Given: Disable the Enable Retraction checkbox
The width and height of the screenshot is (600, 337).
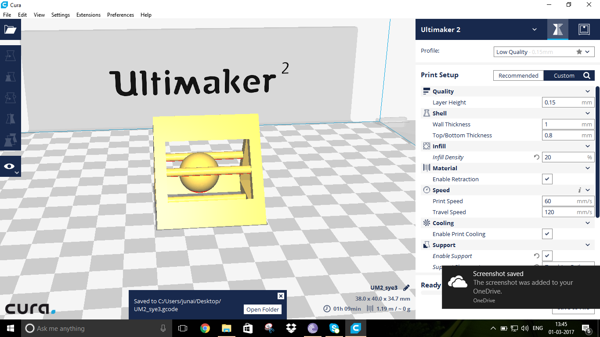Looking at the screenshot, I should click(547, 179).
